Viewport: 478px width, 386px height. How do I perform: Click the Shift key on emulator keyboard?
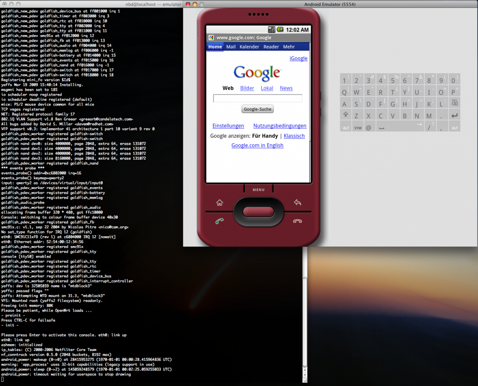click(346, 115)
